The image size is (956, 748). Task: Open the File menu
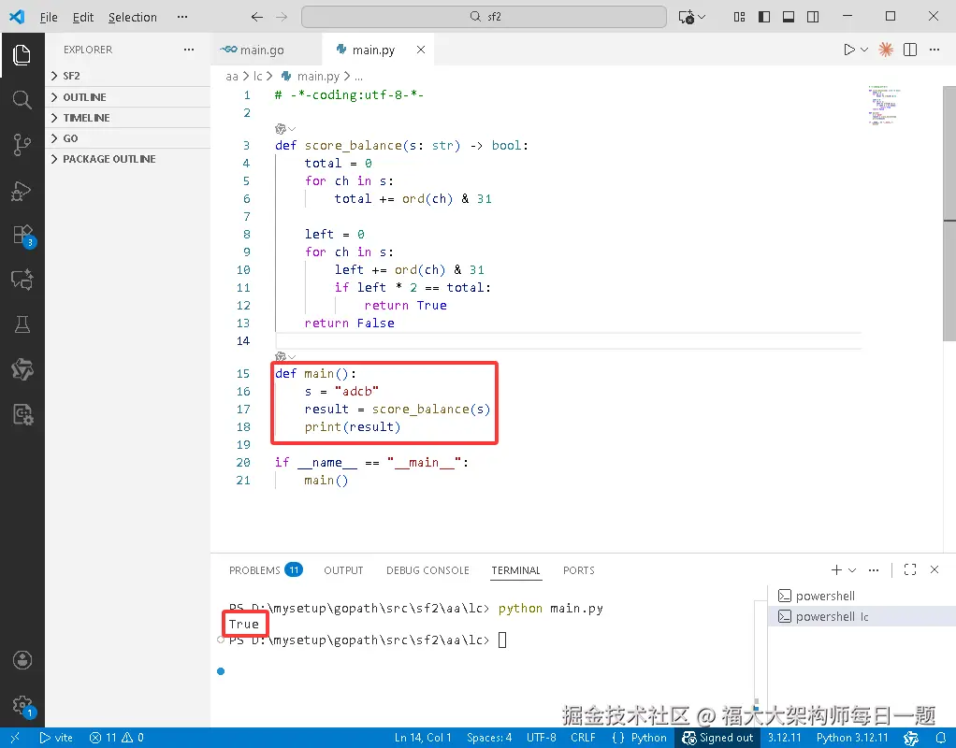[x=49, y=17]
